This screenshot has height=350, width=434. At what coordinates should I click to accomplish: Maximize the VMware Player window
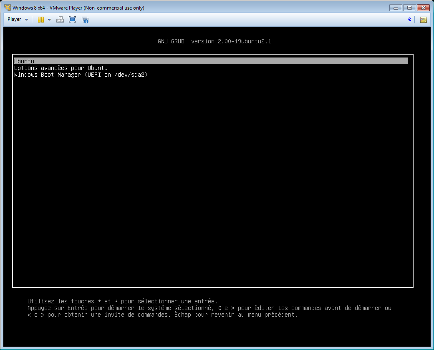click(409, 8)
